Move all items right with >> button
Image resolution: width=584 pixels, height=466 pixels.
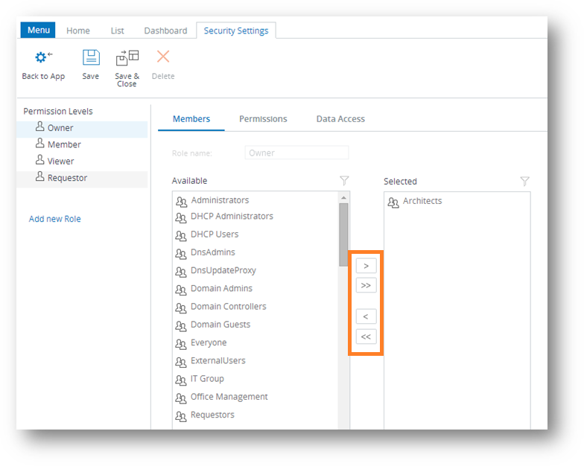(366, 285)
